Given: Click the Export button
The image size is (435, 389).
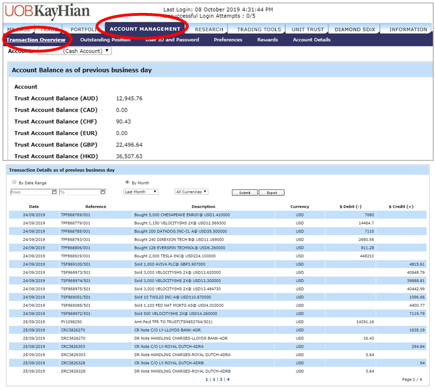Looking at the screenshot, I should (x=272, y=192).
